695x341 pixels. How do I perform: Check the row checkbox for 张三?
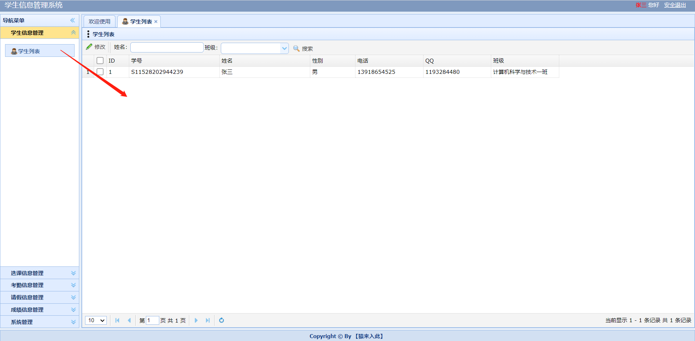[x=100, y=72]
